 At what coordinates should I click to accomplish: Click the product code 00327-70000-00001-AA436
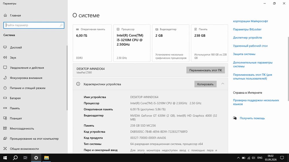click(148, 138)
